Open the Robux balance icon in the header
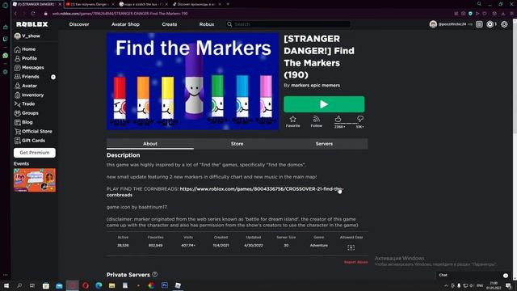 tap(490, 24)
